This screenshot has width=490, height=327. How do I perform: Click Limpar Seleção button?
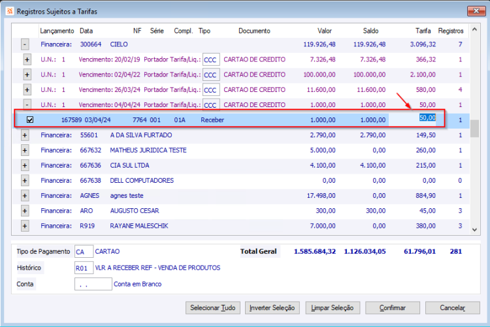coord(333,307)
